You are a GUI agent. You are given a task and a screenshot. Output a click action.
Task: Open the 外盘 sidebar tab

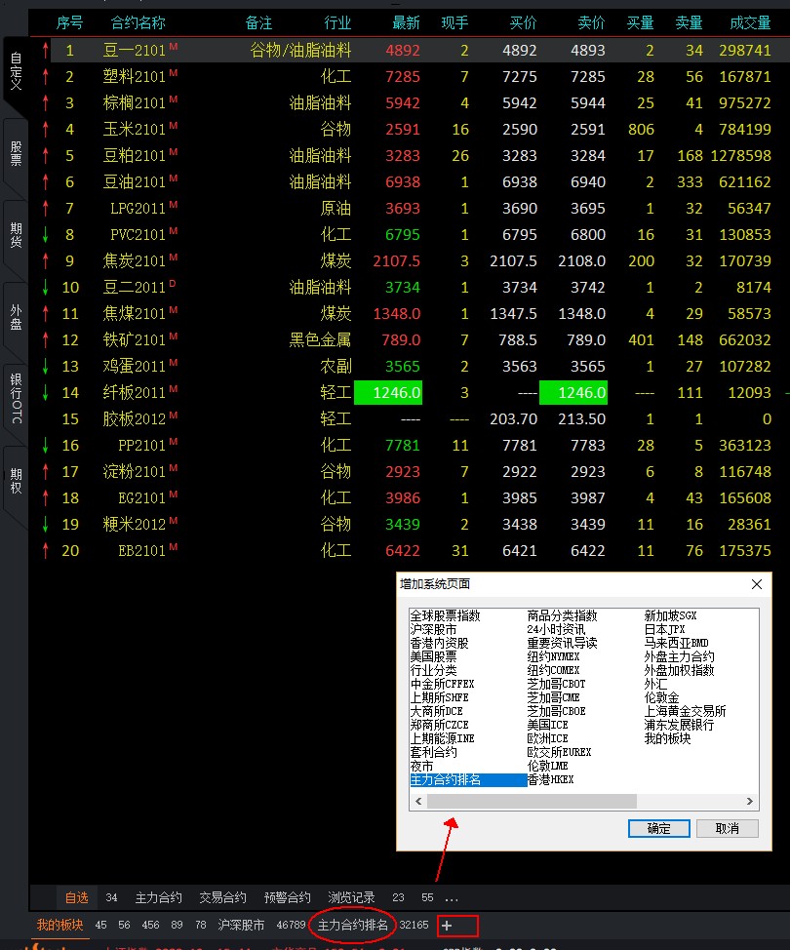click(16, 316)
